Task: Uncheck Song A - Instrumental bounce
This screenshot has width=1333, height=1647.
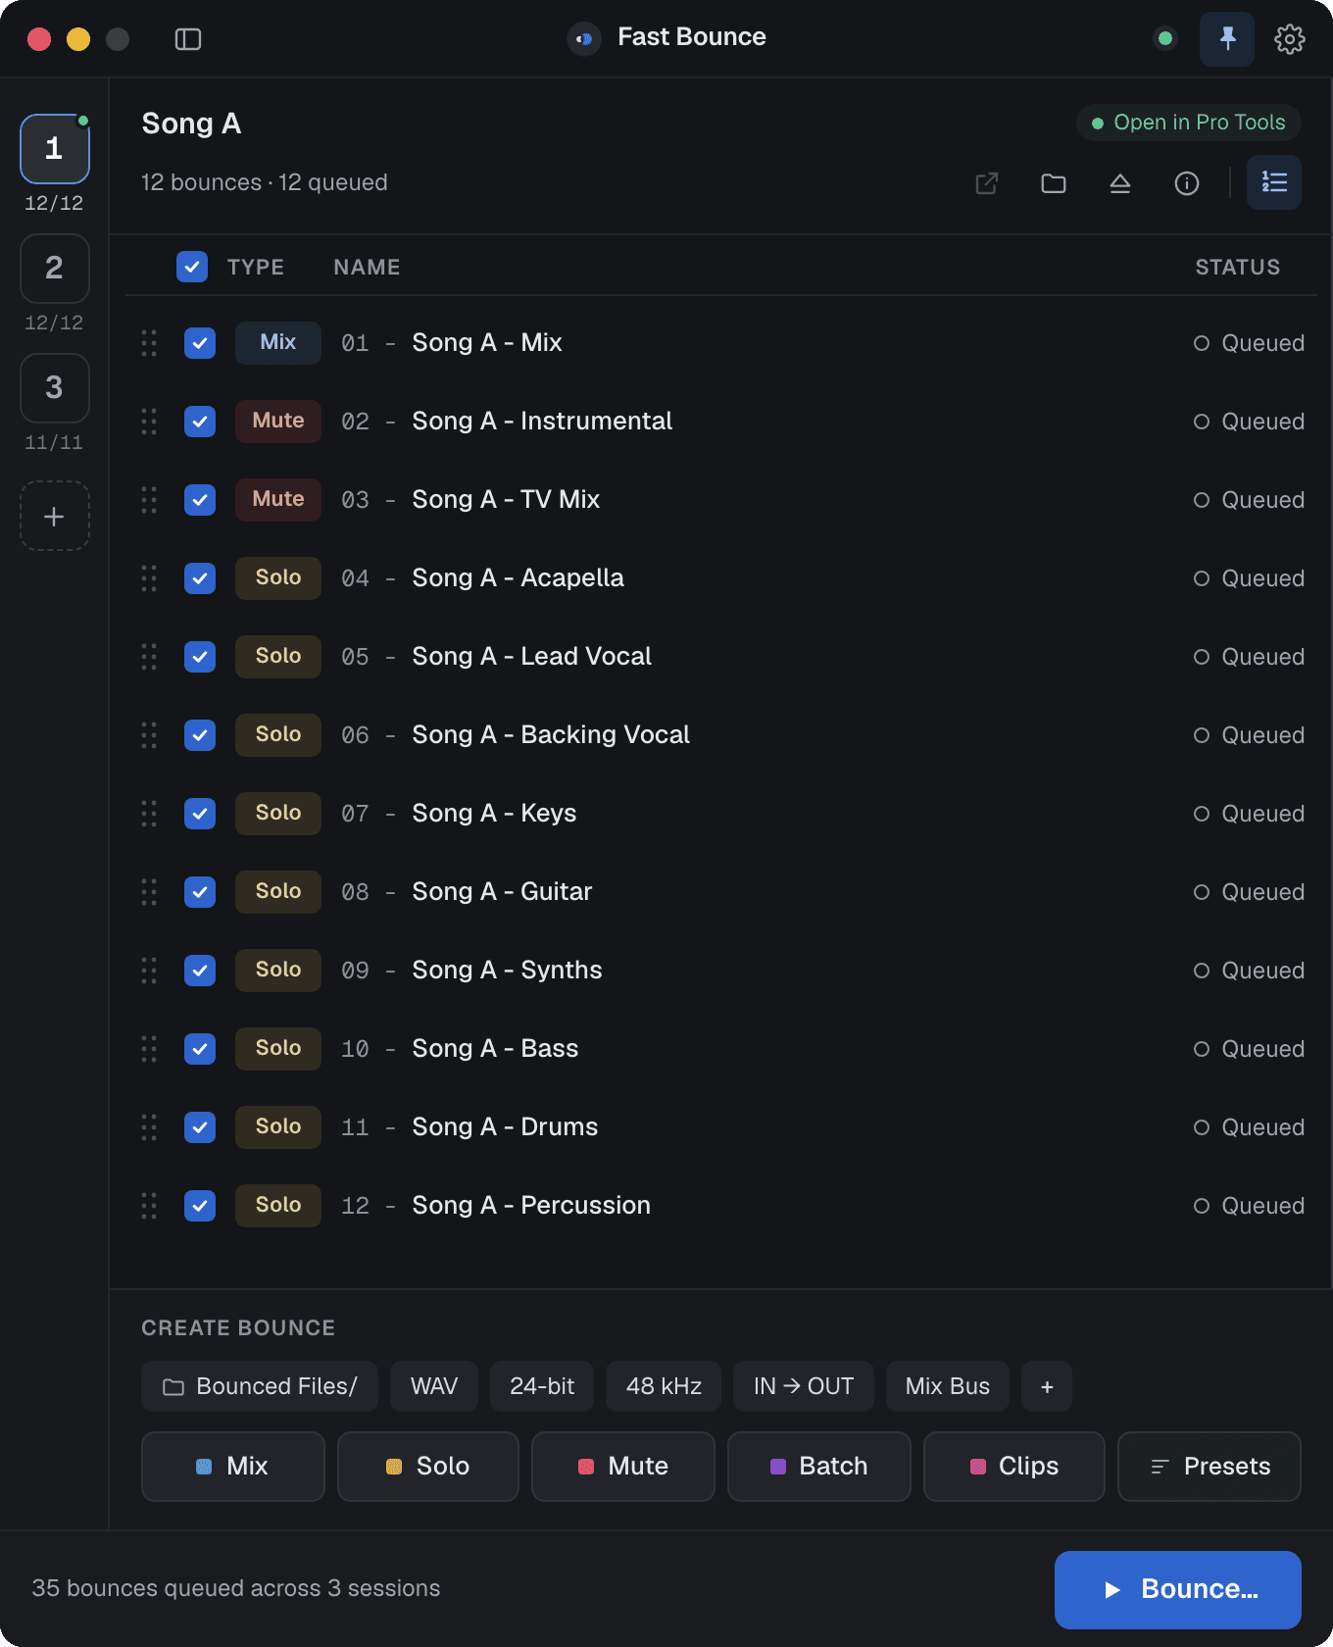Action: [x=200, y=422]
